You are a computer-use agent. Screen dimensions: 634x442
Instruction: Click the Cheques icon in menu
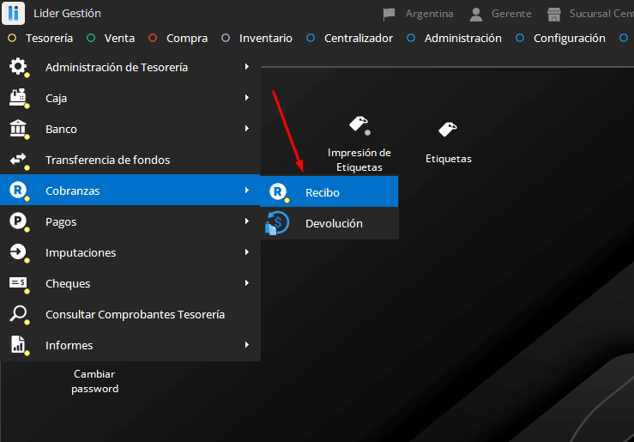[18, 283]
